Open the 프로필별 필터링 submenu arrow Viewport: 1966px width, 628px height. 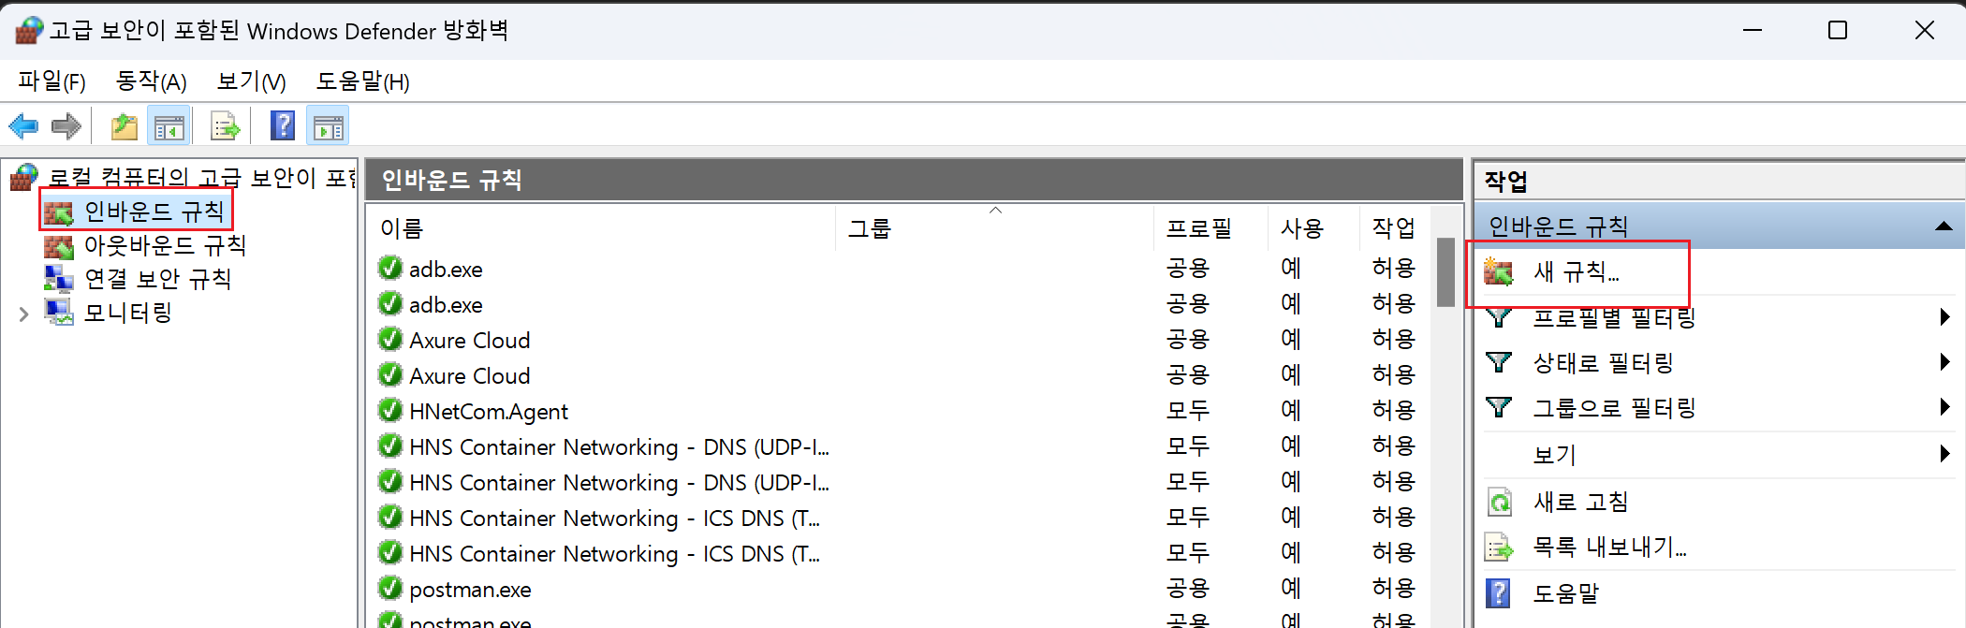pyautogui.click(x=1945, y=317)
